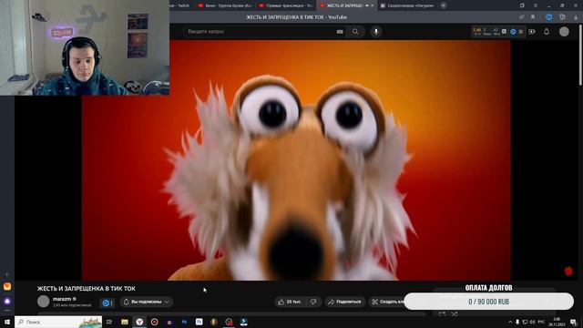Click the blue play extension icon in address bar
This screenshot has height=328, width=583.
pos(548,17)
